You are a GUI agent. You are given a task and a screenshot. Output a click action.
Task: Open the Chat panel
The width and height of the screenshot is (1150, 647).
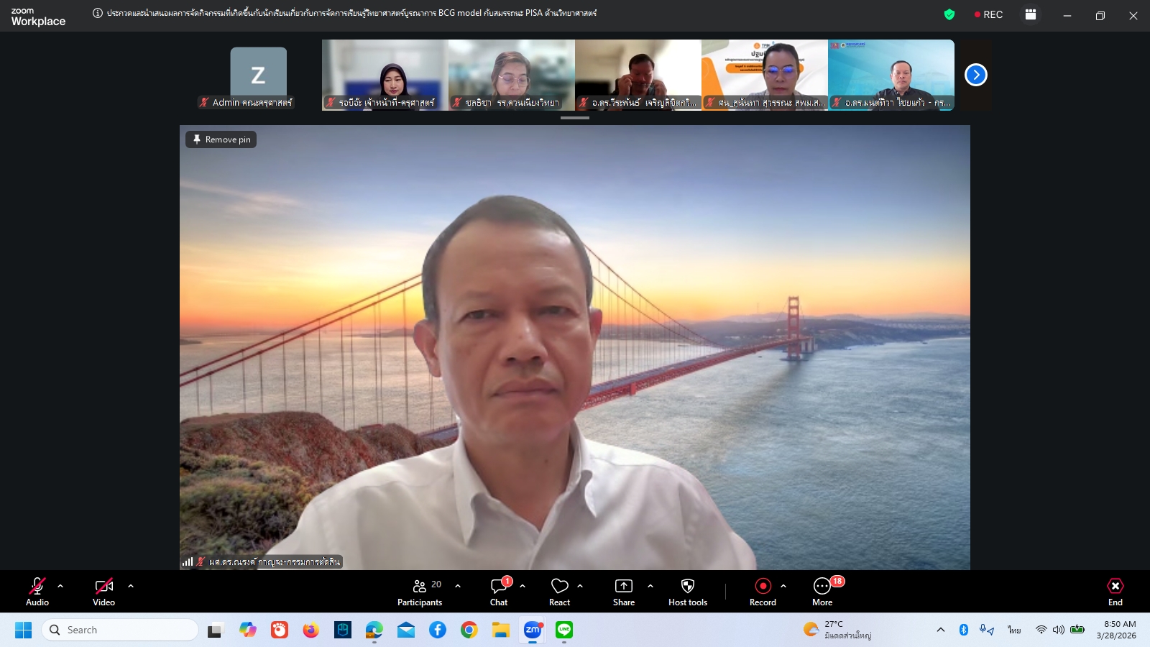(x=499, y=592)
